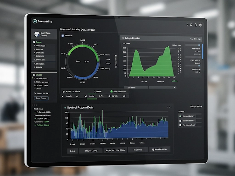
Task: Click the vertical double-arrow control beside donut
Action: [116, 61]
